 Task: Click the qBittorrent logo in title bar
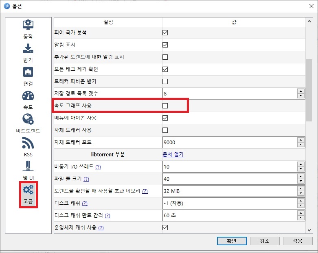pos(7,6)
